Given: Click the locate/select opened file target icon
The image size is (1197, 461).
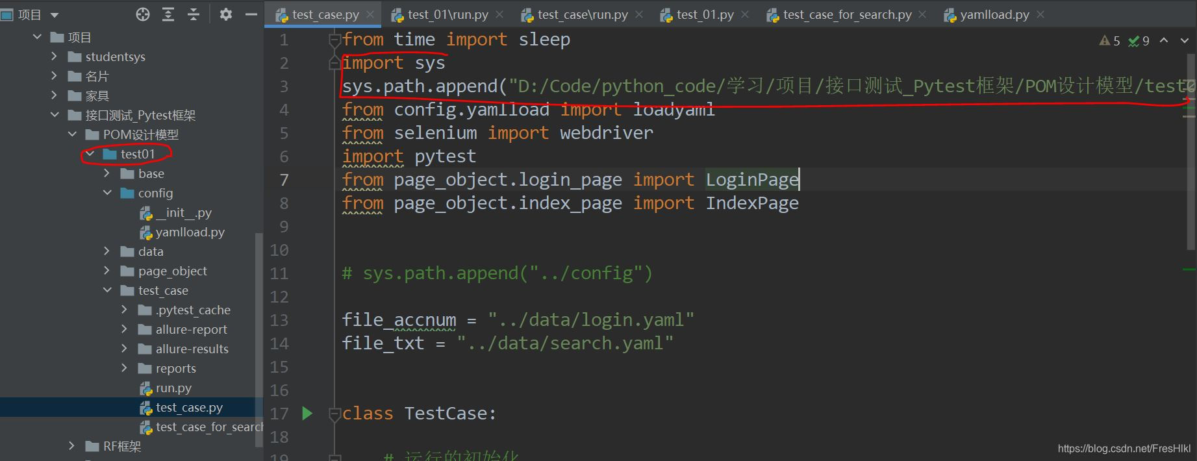Looking at the screenshot, I should pos(143,14).
